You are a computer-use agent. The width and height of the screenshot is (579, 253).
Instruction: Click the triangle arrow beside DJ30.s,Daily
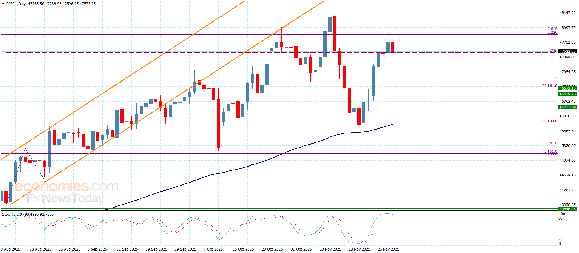click(x=3, y=4)
